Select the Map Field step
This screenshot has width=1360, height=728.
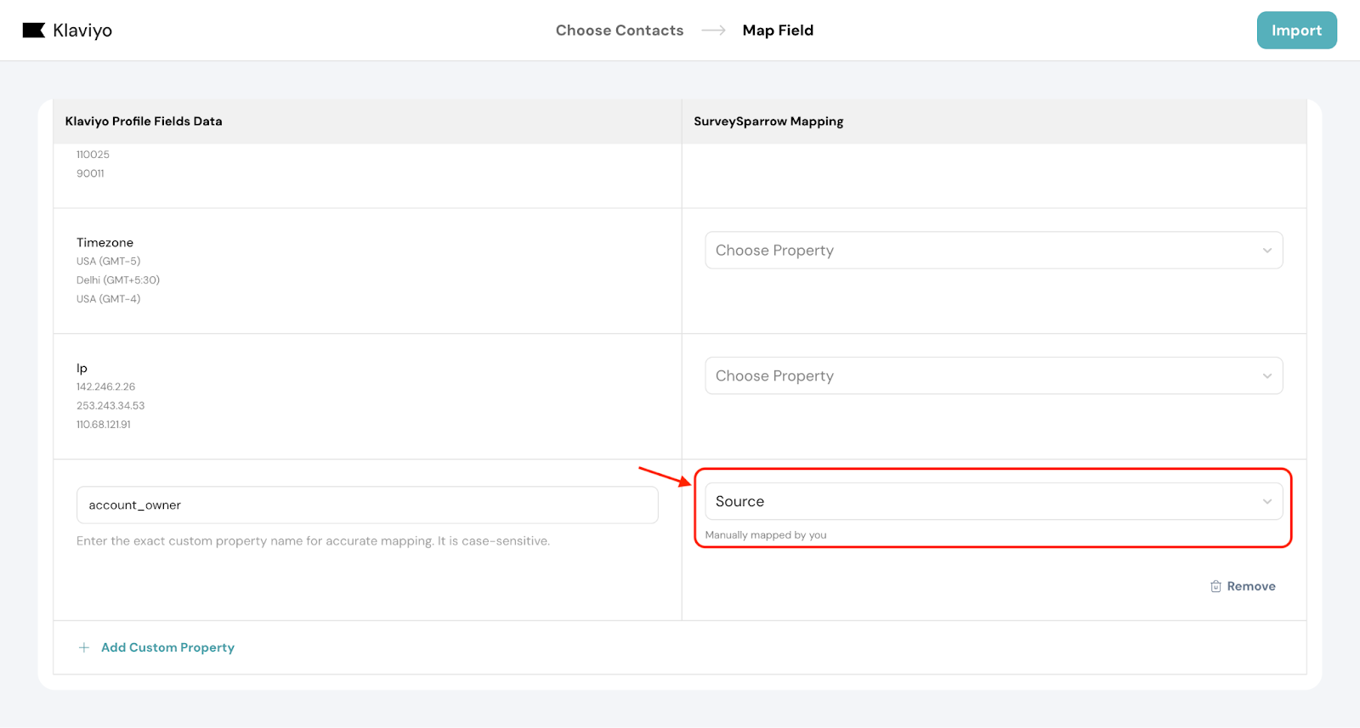pyautogui.click(x=778, y=31)
